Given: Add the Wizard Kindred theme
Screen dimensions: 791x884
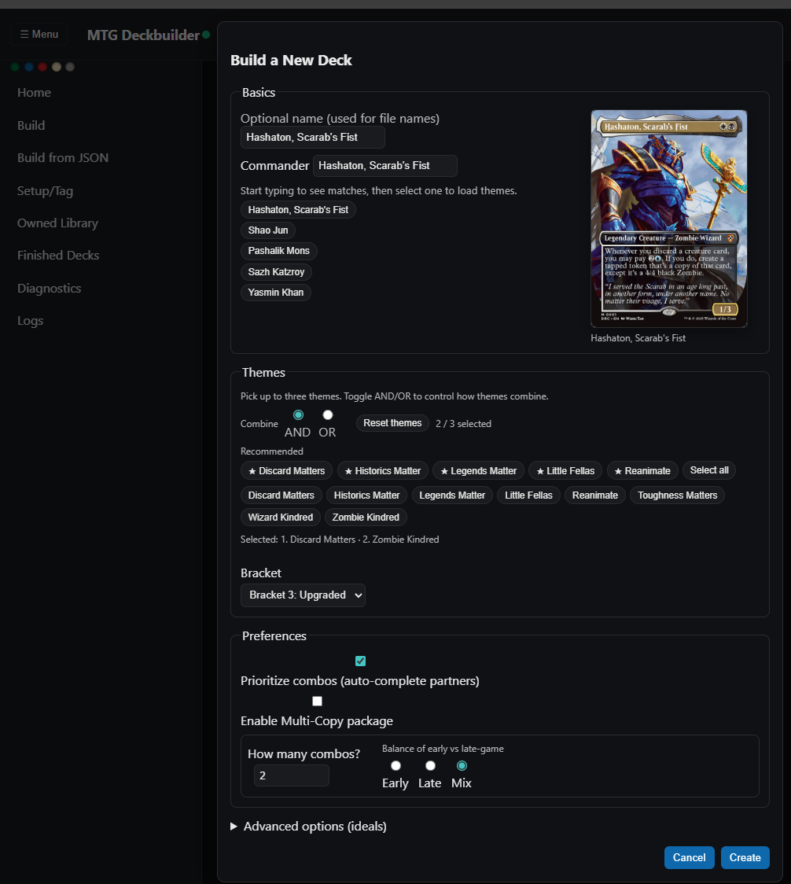Looking at the screenshot, I should coord(280,517).
